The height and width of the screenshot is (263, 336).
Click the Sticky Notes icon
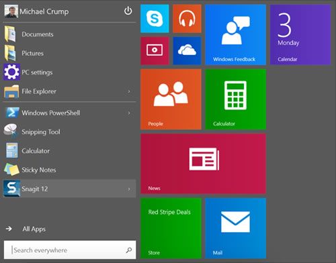(x=11, y=170)
